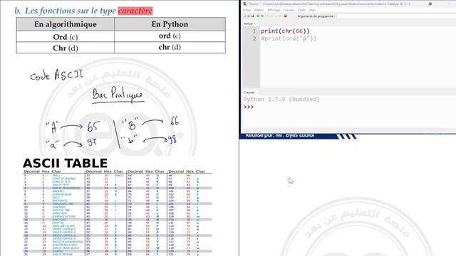The height and width of the screenshot is (256, 456).
Task: Click line number 1 in editor gutter
Action: pyautogui.click(x=254, y=31)
